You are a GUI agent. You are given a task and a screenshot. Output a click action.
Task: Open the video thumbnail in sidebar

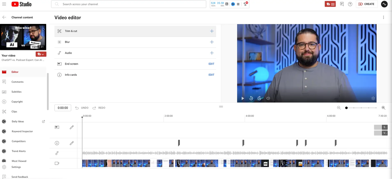coord(23,37)
